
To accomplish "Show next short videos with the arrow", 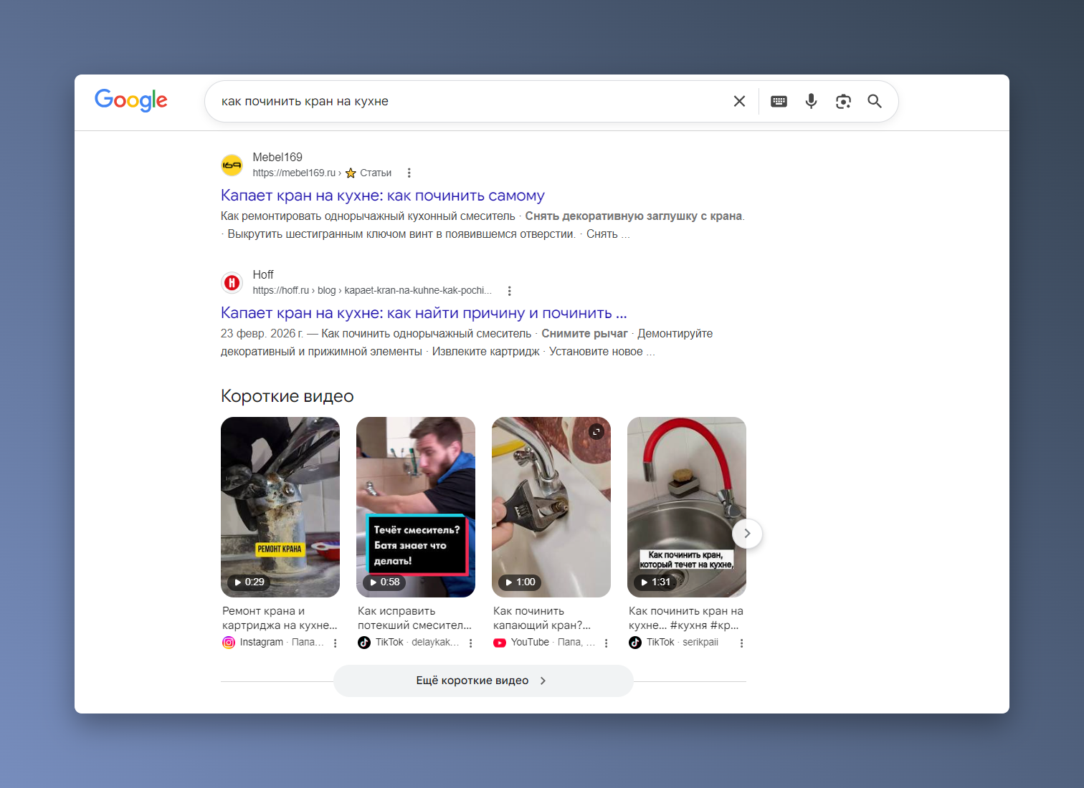I will pyautogui.click(x=747, y=533).
